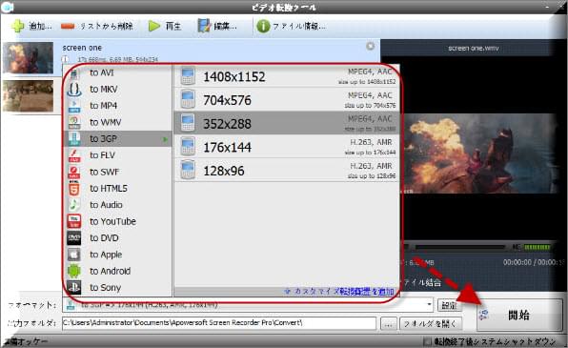Pick the 1408x1152 MPEG4 preset
The height and width of the screenshot is (348, 568).
[287, 76]
